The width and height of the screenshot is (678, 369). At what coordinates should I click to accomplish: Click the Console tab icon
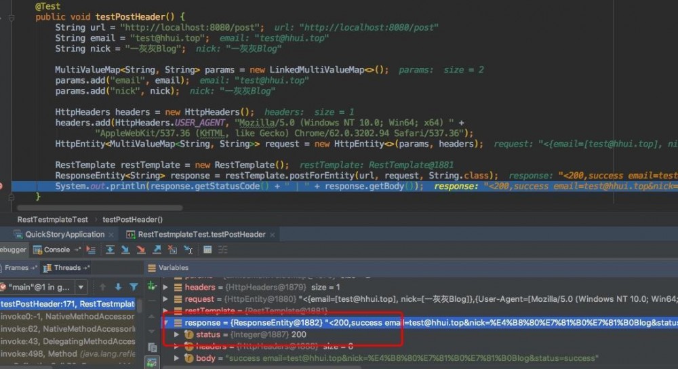(x=37, y=250)
